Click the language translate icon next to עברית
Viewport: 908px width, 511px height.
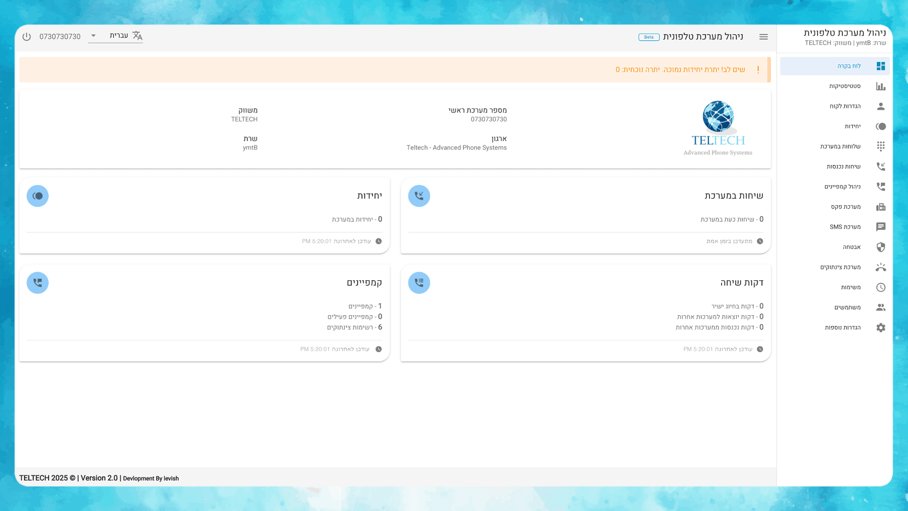click(137, 35)
